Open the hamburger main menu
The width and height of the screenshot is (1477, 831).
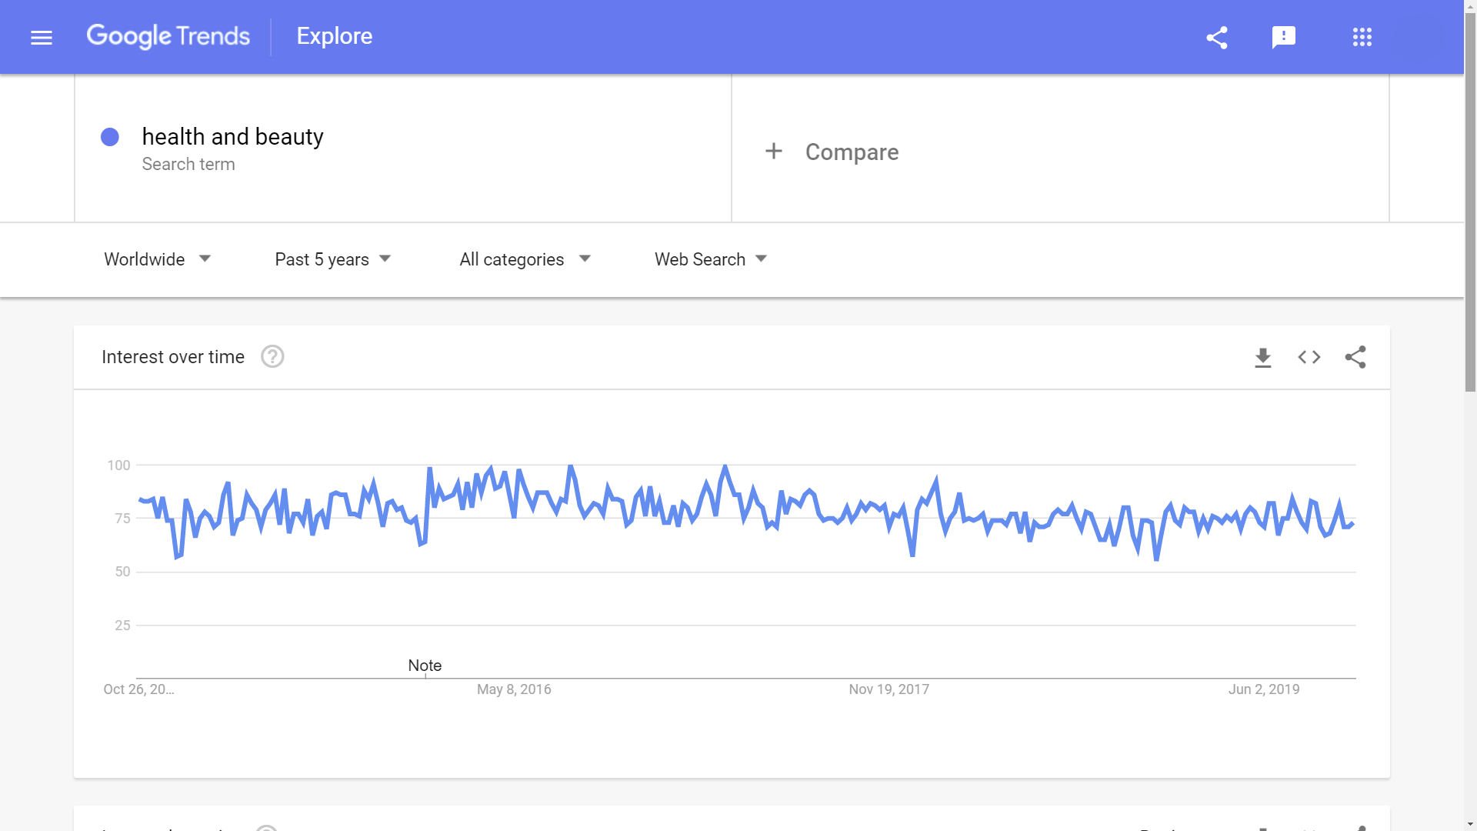42,37
